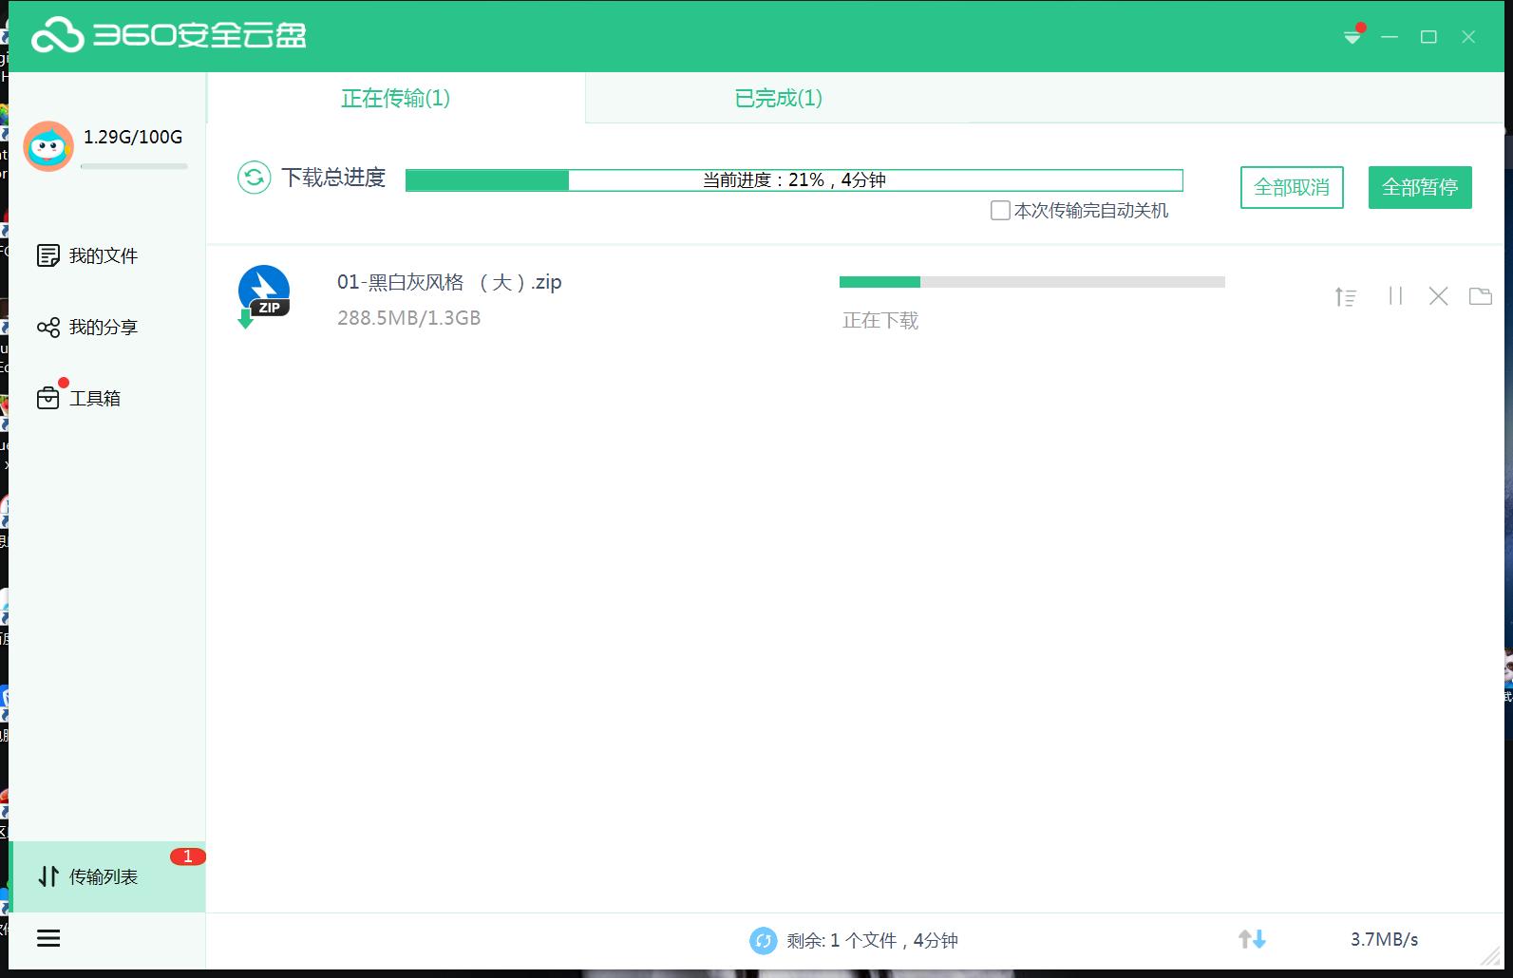Select the 正在传输(1) tab
This screenshot has width=1513, height=978.
[395, 98]
